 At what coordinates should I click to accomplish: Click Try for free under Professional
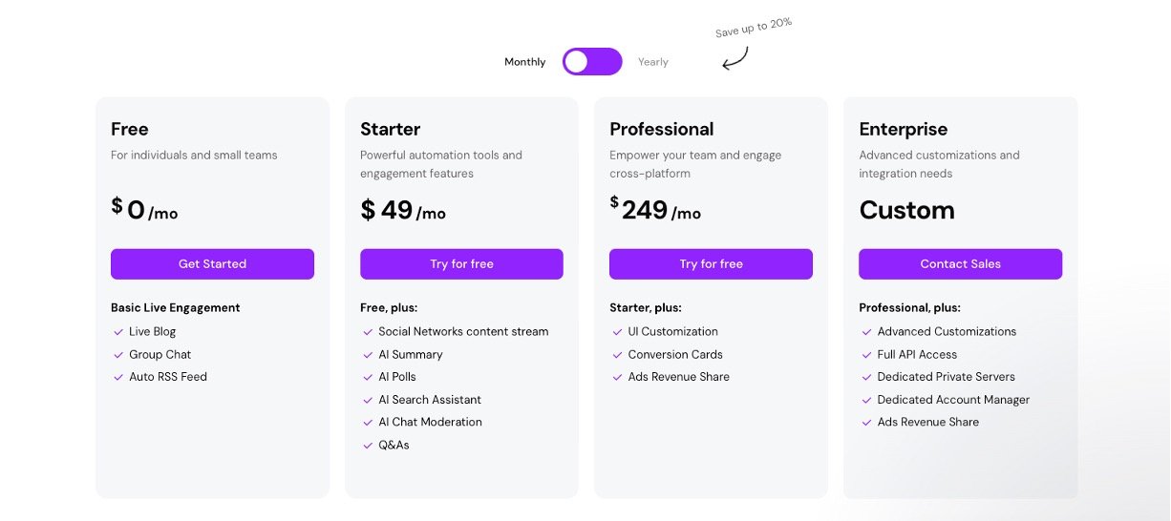(711, 264)
